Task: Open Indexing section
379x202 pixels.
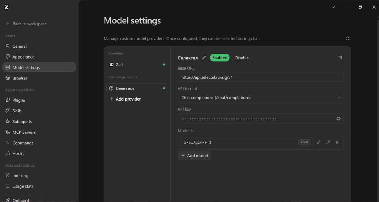Action: click(39, 176)
